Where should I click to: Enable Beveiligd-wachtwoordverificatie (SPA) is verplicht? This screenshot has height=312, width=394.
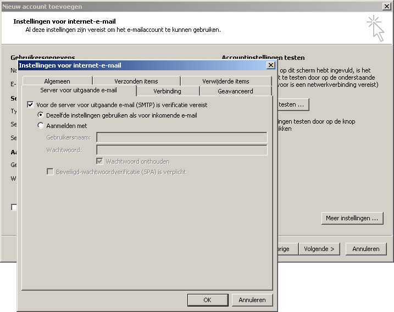pyautogui.click(x=51, y=172)
